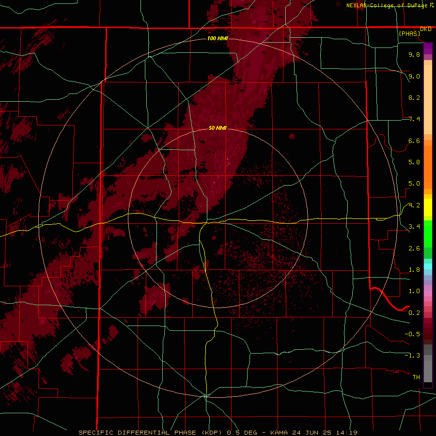436x436 pixels.
Task: Click the 100 NMI range ring label
Action: tap(218, 38)
